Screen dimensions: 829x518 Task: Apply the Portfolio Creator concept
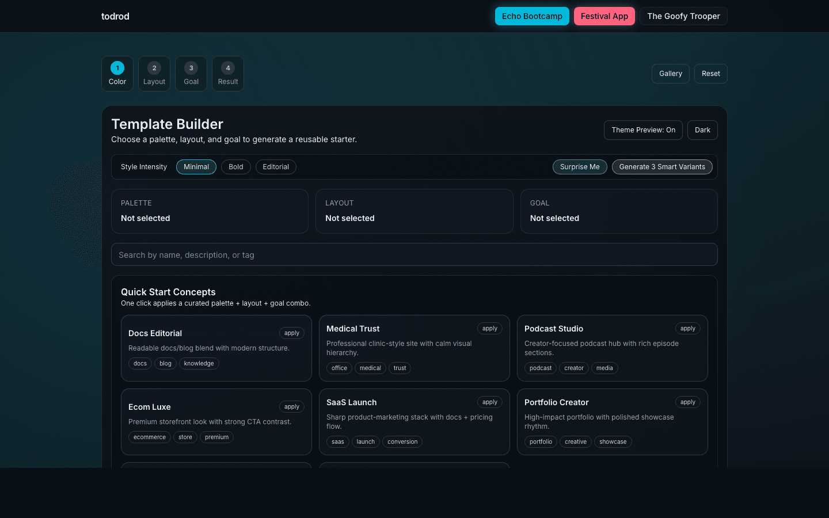click(688, 402)
